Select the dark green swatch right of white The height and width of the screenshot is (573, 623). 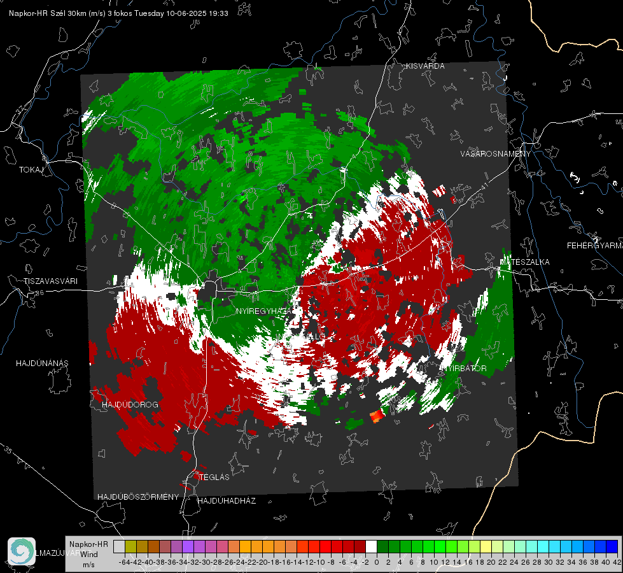tap(382, 546)
